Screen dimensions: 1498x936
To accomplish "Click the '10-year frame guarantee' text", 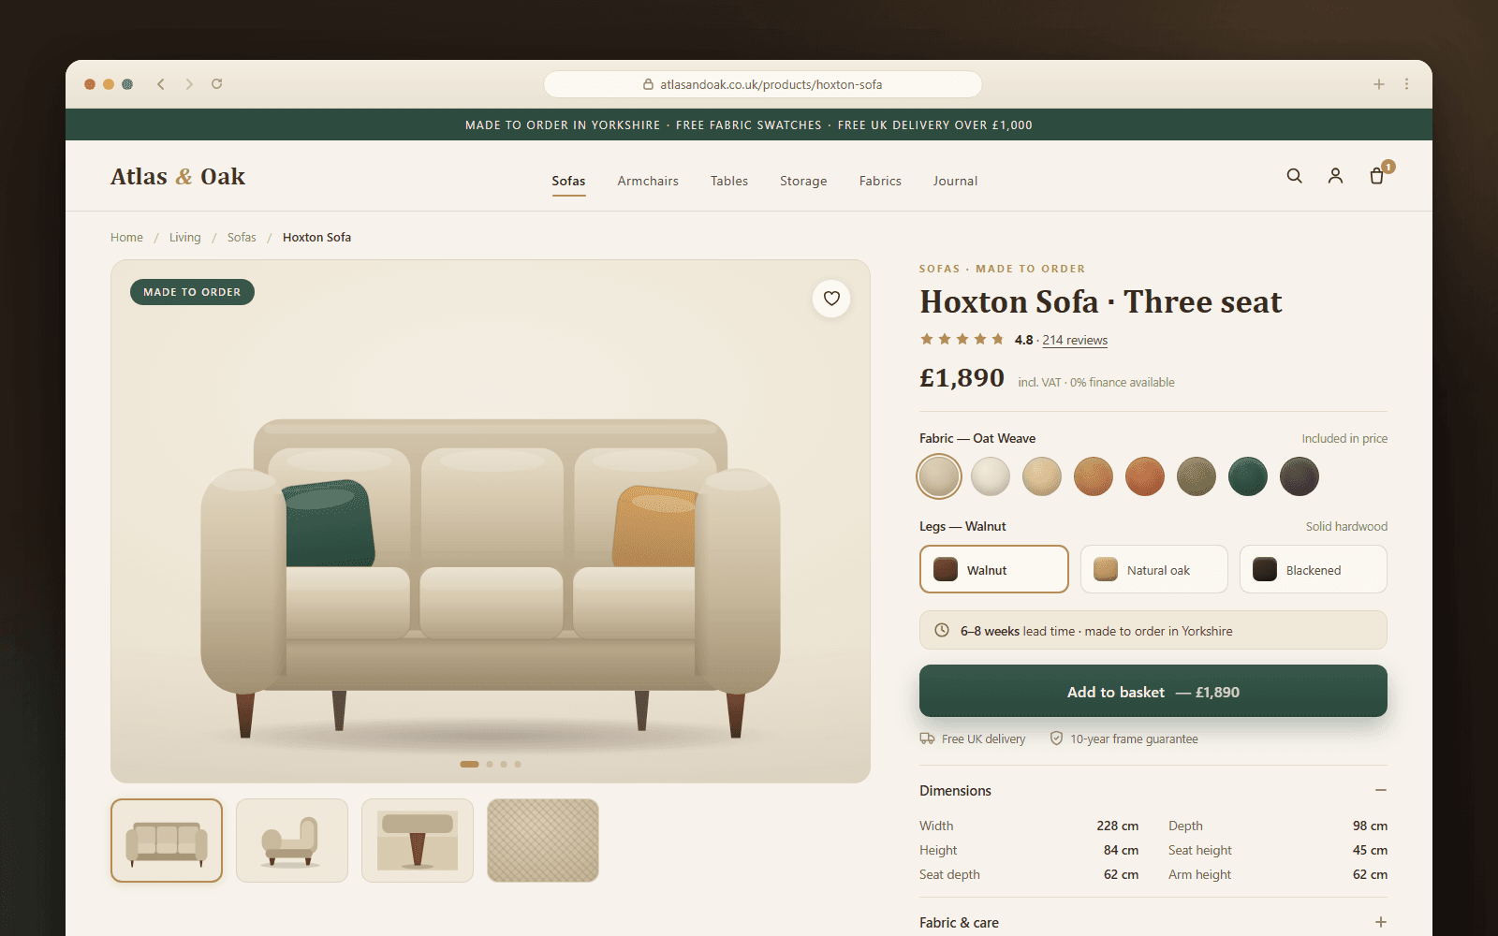I will (x=1134, y=739).
